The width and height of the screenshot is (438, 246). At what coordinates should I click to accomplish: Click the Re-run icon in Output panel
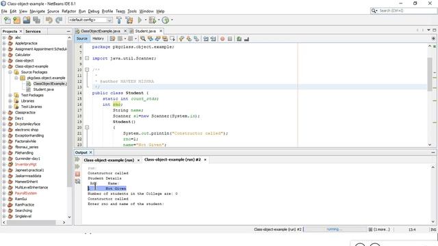(77, 159)
